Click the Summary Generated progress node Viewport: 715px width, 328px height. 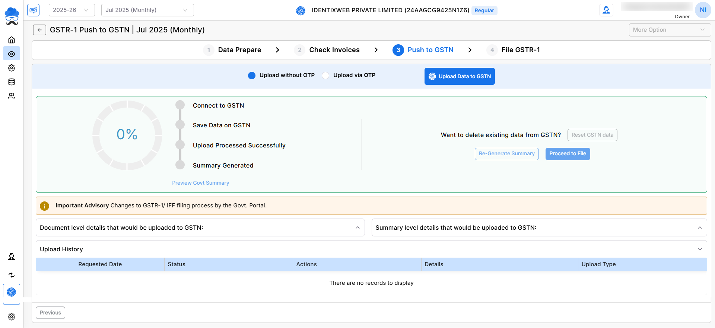point(180,165)
